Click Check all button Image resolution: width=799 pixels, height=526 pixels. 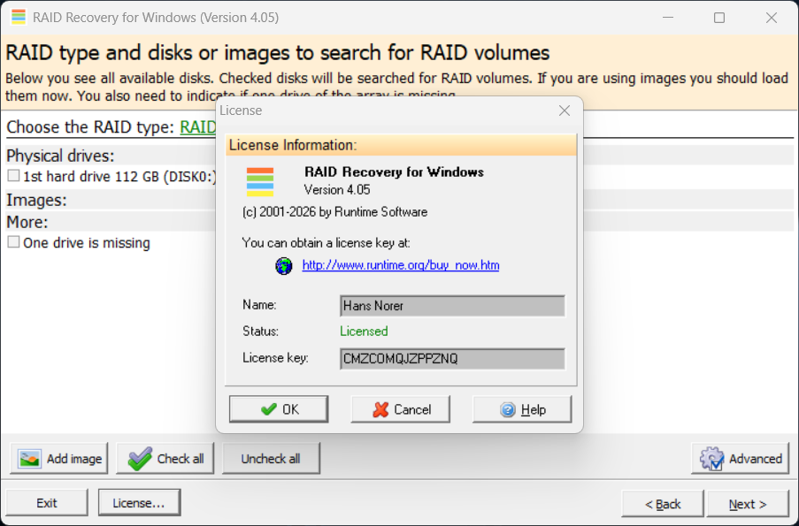pyautogui.click(x=165, y=458)
